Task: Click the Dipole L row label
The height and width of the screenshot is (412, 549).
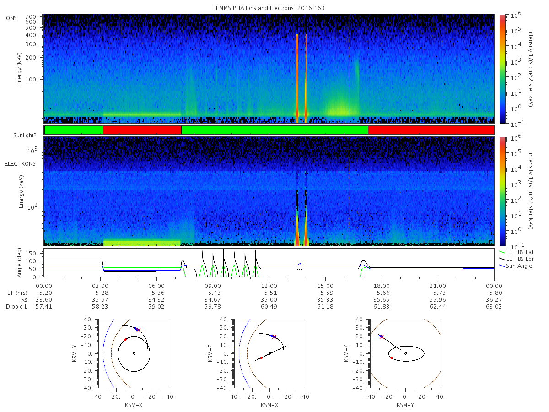Action: pyautogui.click(x=16, y=307)
